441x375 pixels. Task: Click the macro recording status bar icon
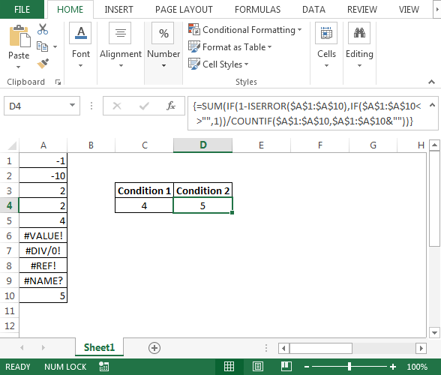coord(103,367)
